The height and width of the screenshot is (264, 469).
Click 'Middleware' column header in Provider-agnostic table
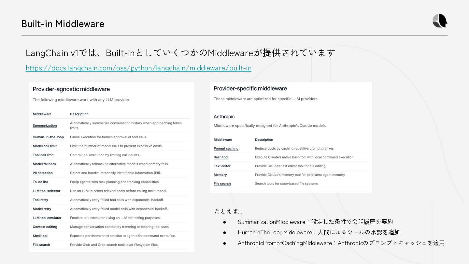pos(42,114)
